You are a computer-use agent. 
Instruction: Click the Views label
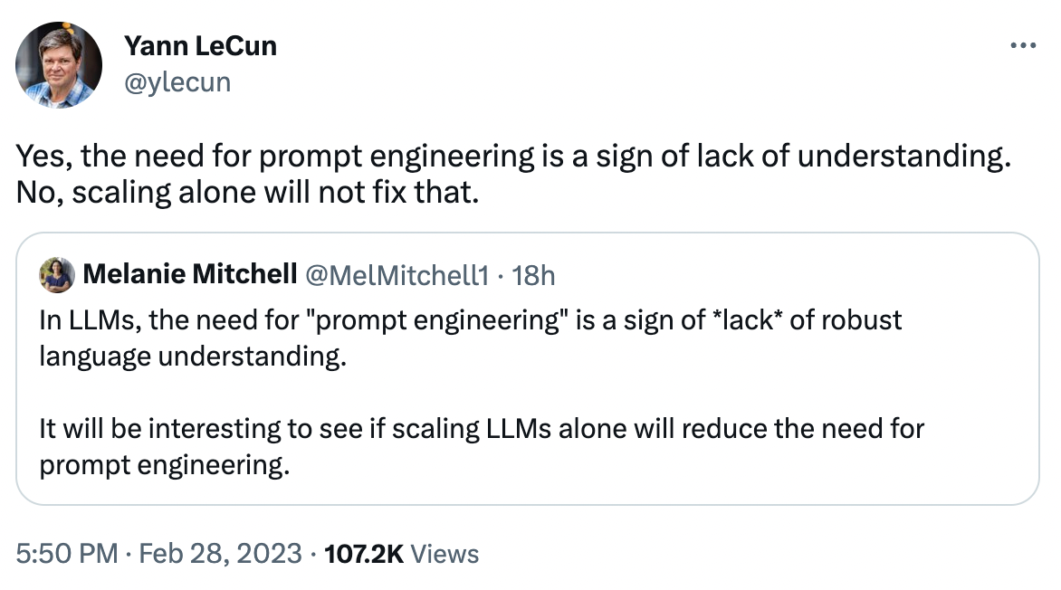tap(444, 554)
